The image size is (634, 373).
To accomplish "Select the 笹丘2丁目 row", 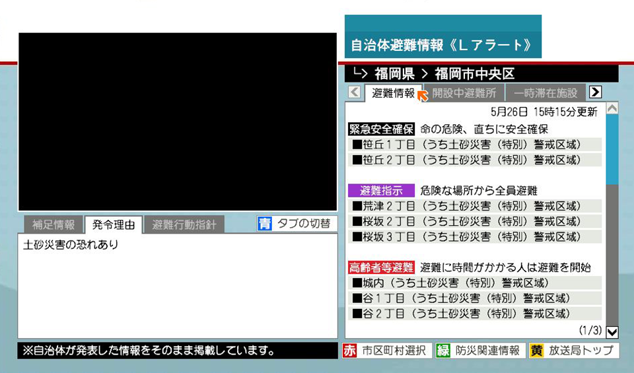I will pos(475,160).
